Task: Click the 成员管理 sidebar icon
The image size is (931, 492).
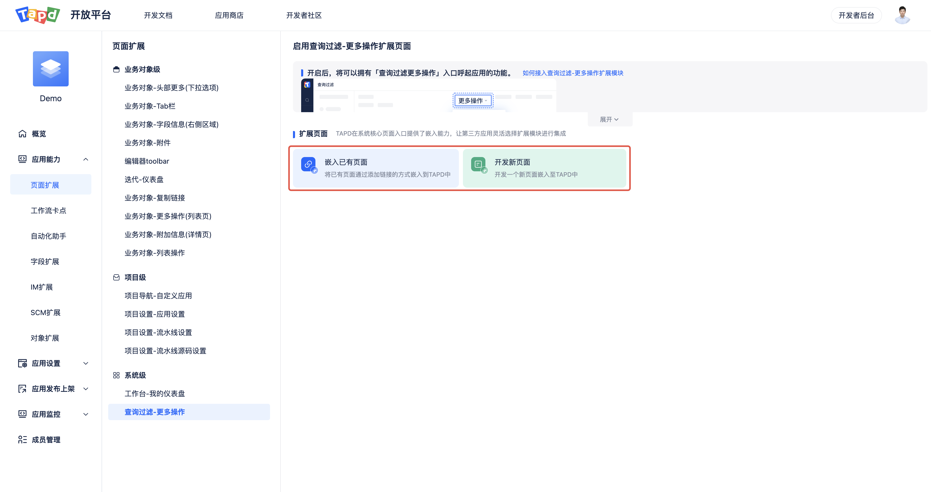Action: [22, 439]
